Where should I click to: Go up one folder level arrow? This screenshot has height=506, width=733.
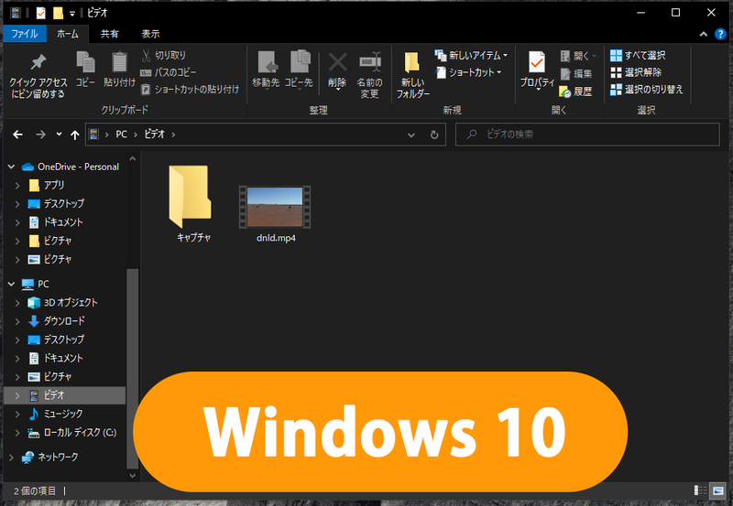coord(75,135)
